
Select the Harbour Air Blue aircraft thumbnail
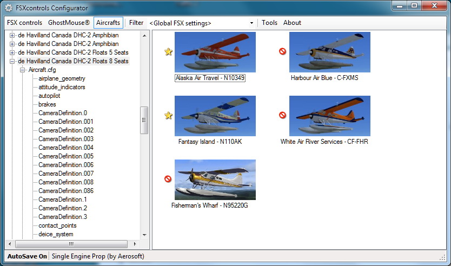[330, 52]
